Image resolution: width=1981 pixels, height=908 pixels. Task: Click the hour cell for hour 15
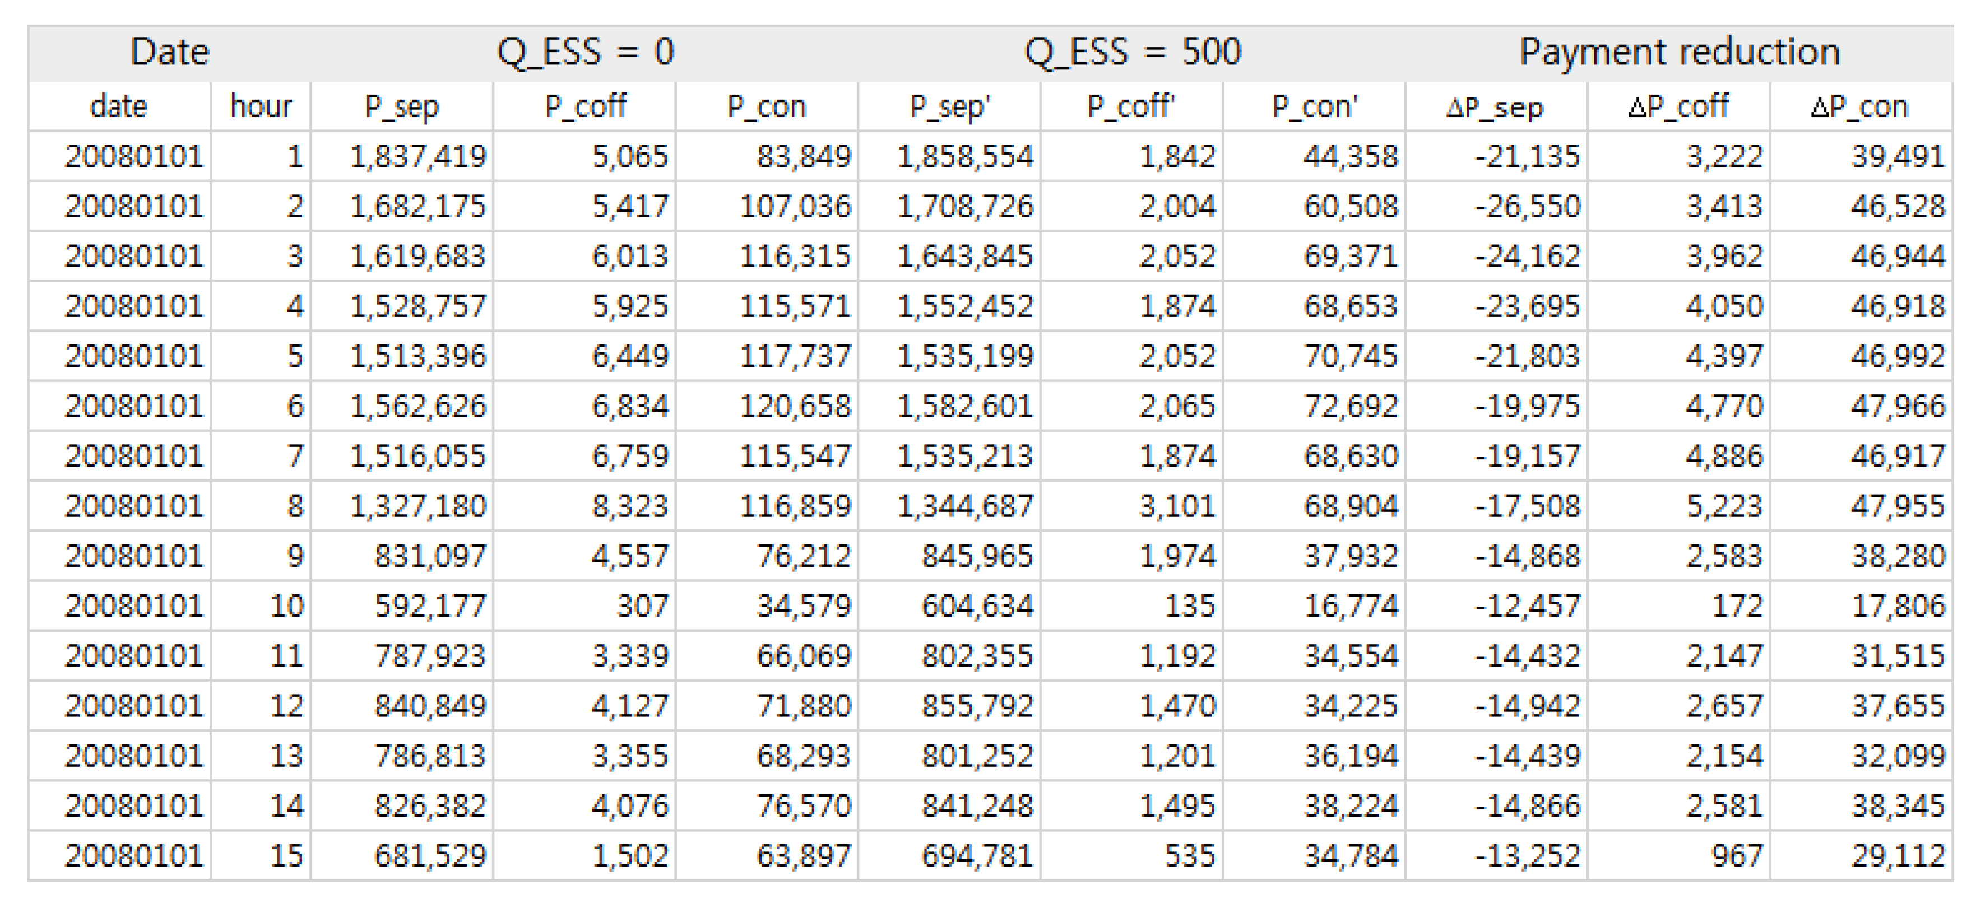(x=286, y=856)
